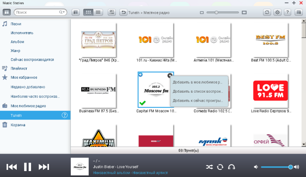Image resolution: width=306 pixels, height=177 pixels.
Task: Select Love Radio Серпухов station
Action: coord(271,91)
